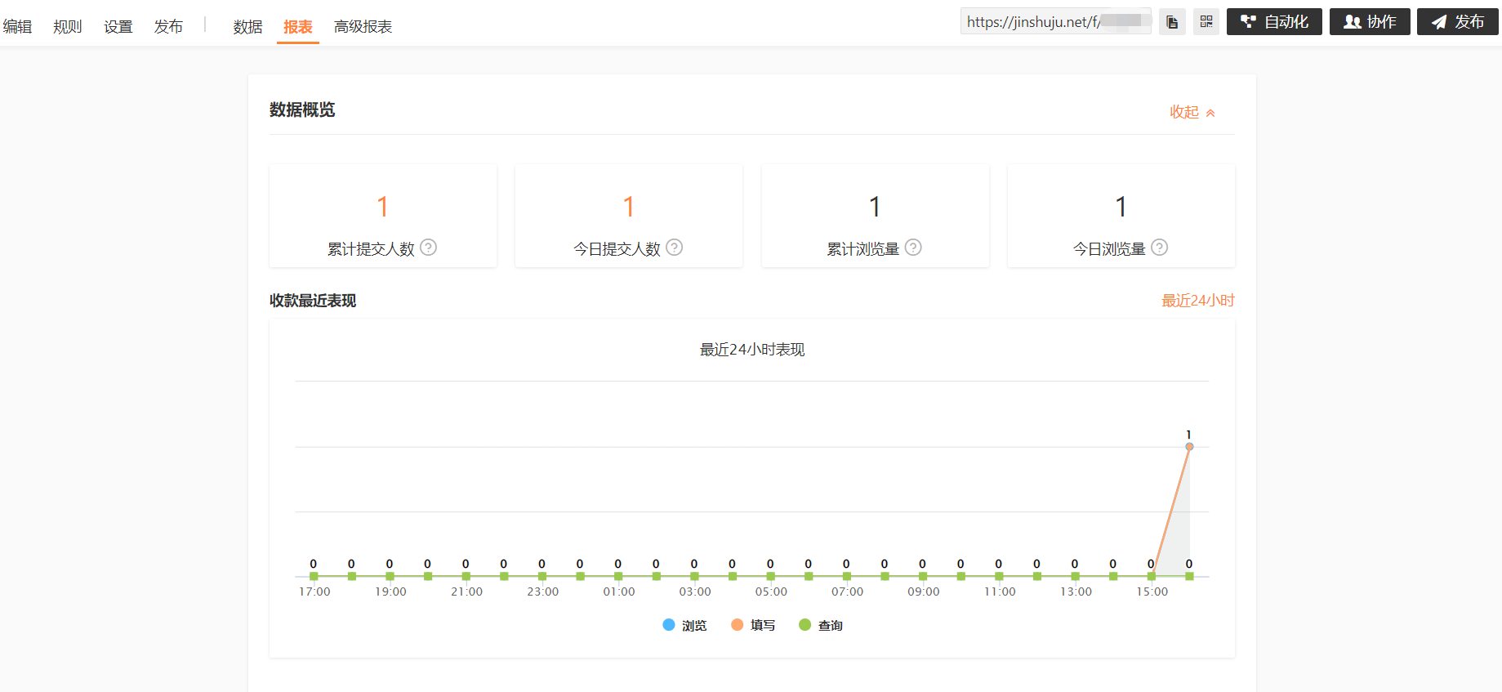
Task: Click the 累计浏览量 stat card value
Action: pos(875,207)
